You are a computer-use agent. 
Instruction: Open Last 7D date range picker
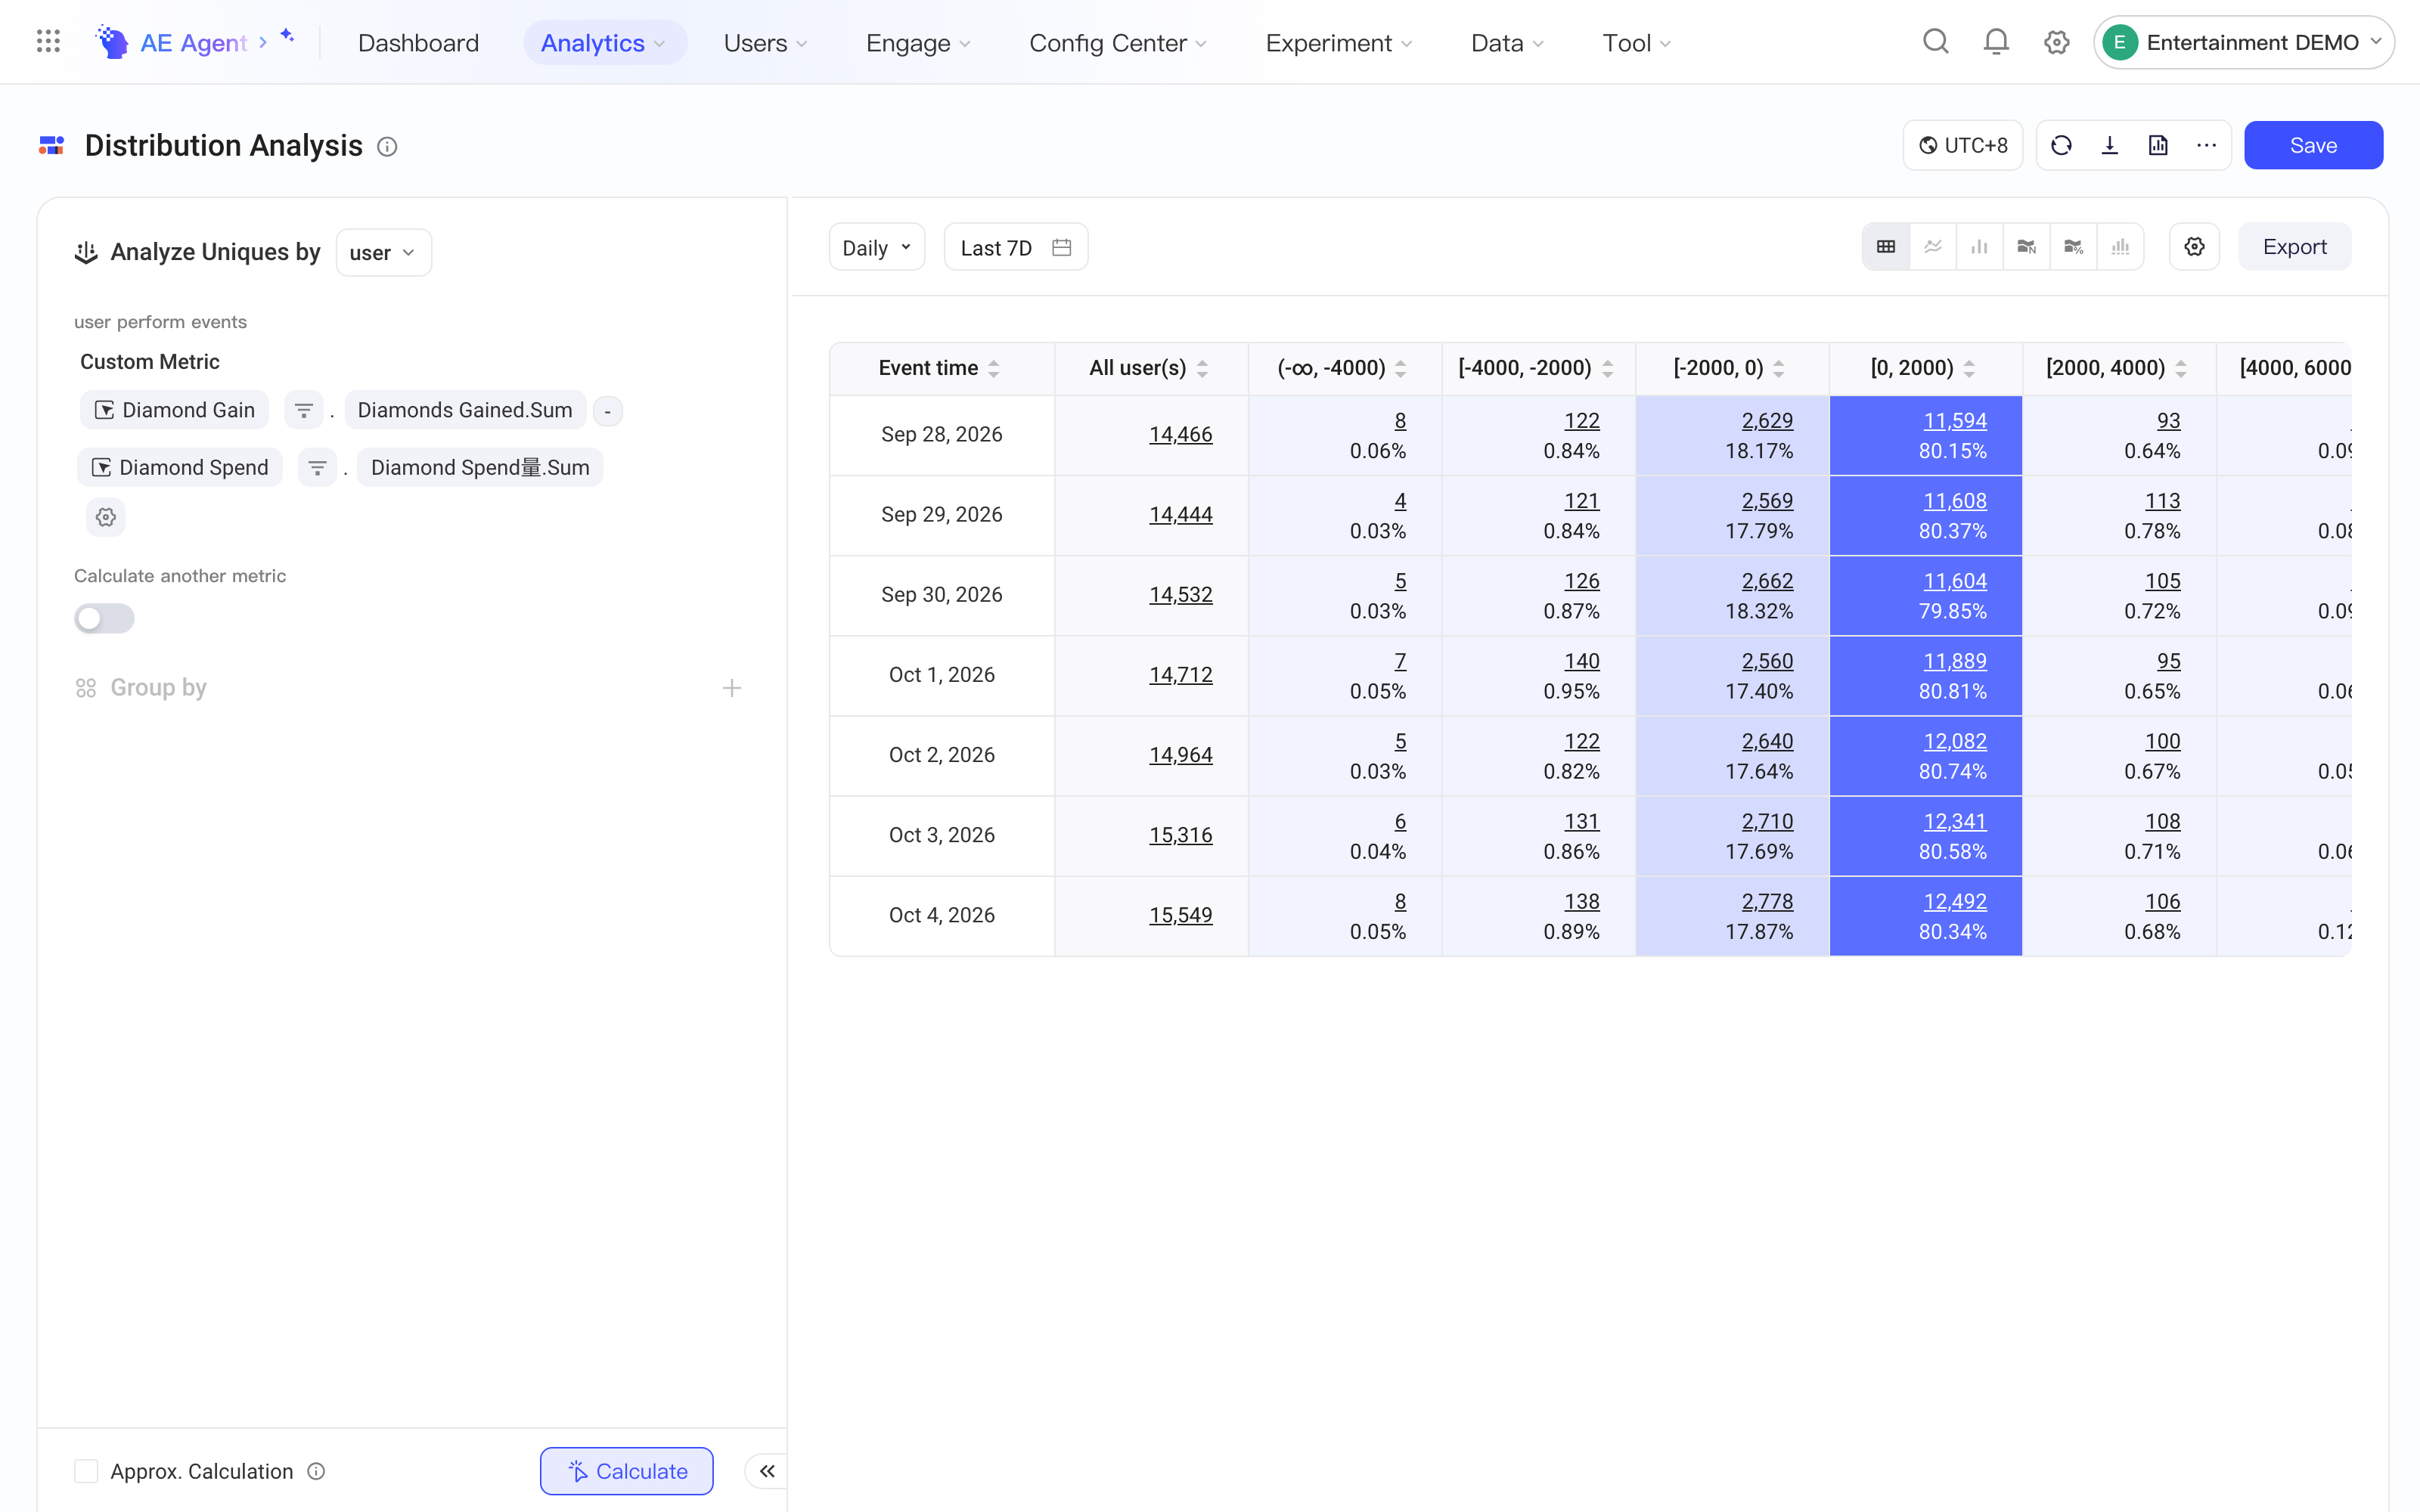tap(1015, 247)
